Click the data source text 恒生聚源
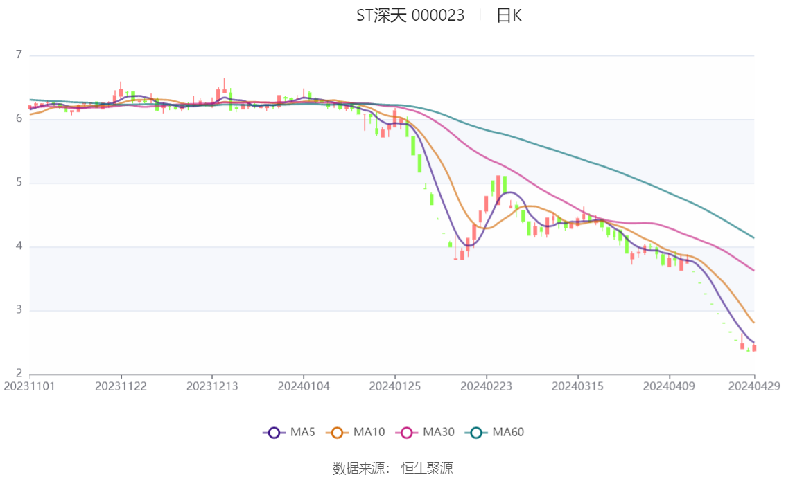Image resolution: width=786 pixels, height=477 pixels. point(426,469)
